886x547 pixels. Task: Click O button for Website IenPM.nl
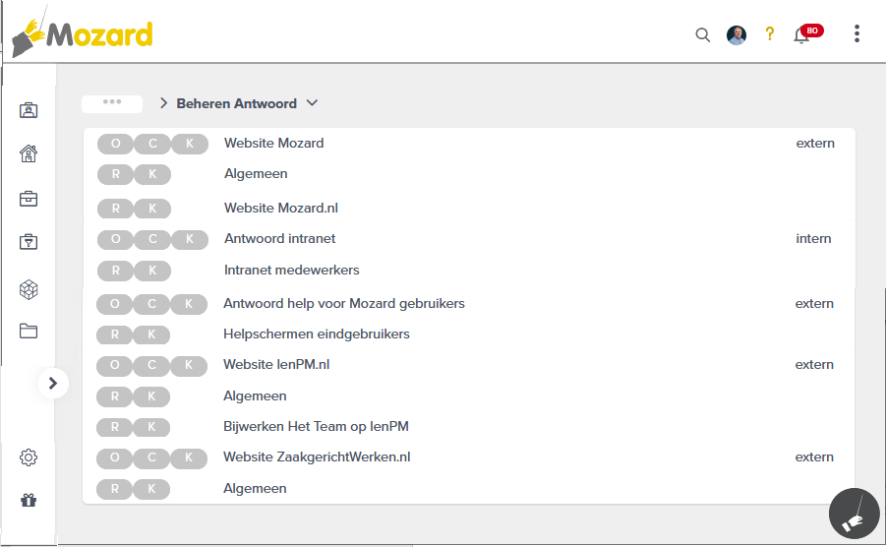114,365
